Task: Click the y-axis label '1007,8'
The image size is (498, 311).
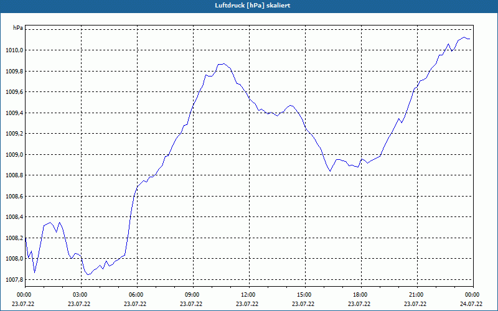Action: click(14, 279)
